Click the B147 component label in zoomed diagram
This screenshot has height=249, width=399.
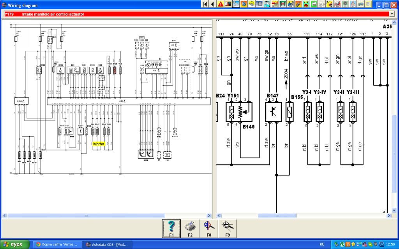coord(272,96)
